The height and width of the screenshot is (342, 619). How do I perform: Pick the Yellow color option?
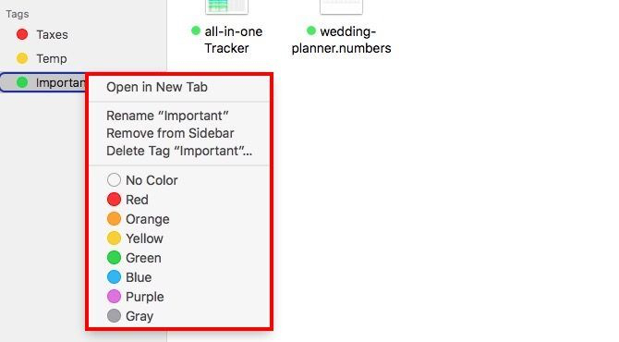114,238
